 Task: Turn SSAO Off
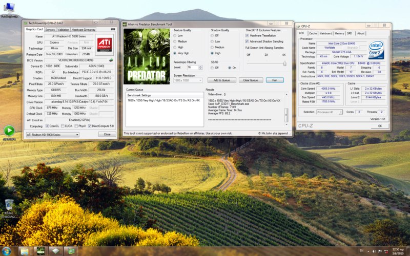pyautogui.click(x=215, y=68)
